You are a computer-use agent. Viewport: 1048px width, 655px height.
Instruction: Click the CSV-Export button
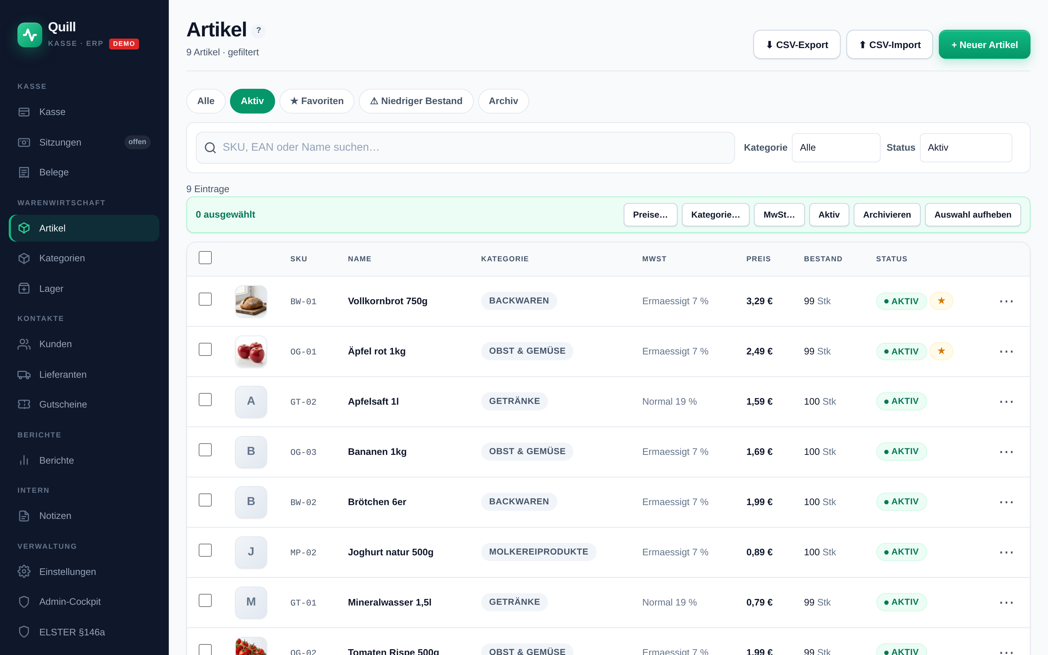pyautogui.click(x=797, y=45)
